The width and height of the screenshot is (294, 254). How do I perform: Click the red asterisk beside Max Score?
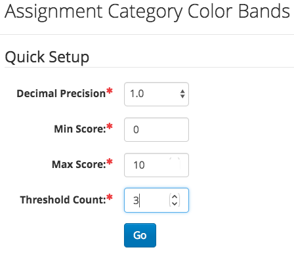(x=110, y=161)
